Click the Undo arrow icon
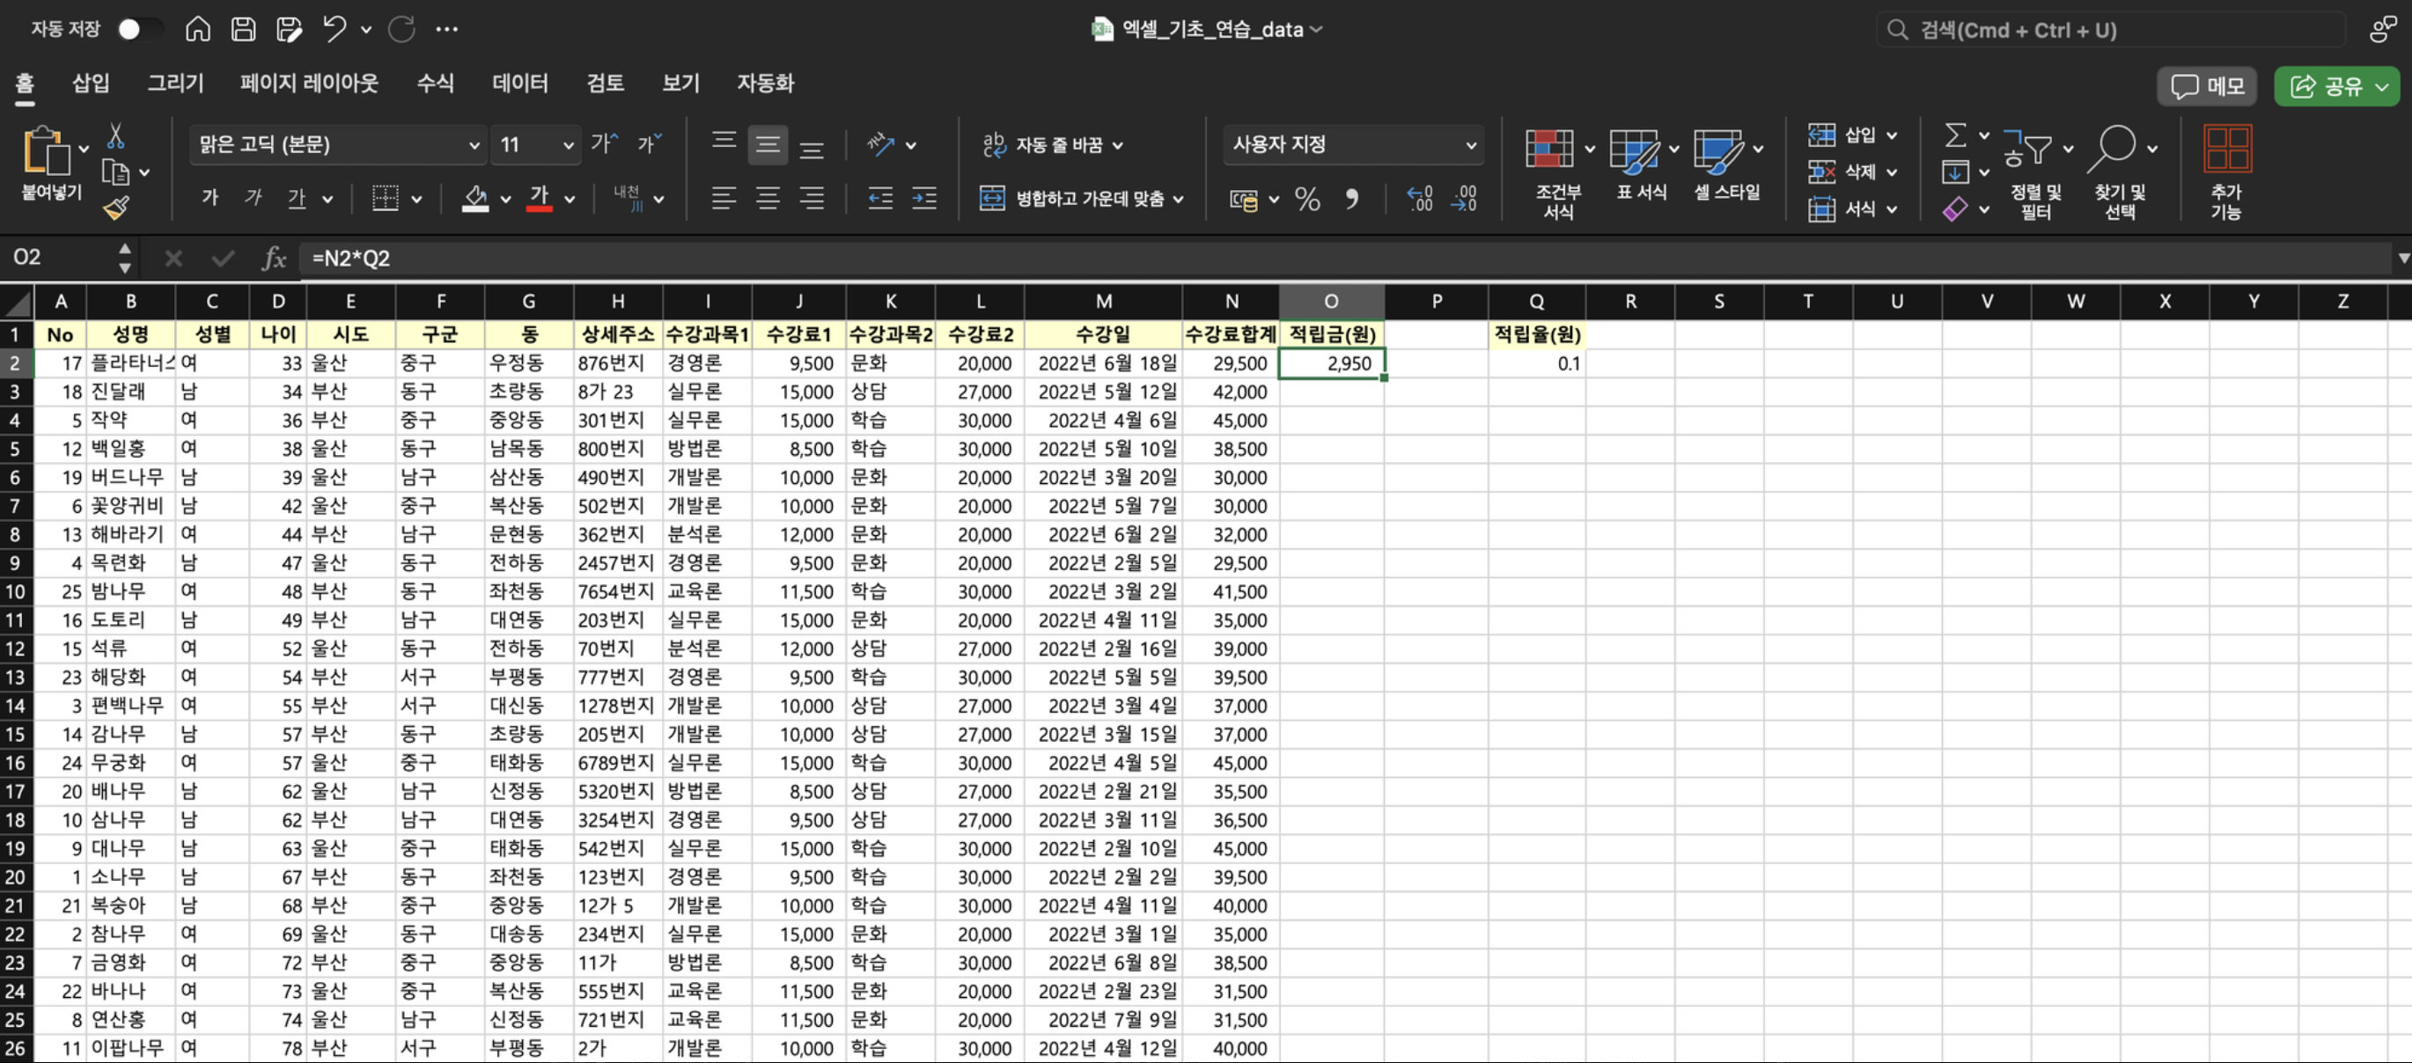The height and width of the screenshot is (1063, 2412). (x=335, y=29)
